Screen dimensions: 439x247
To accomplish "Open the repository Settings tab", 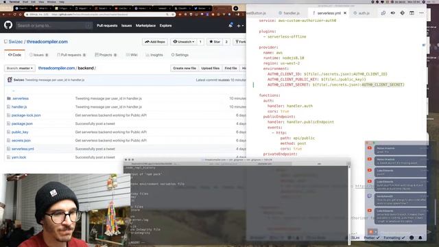I will click(180, 55).
